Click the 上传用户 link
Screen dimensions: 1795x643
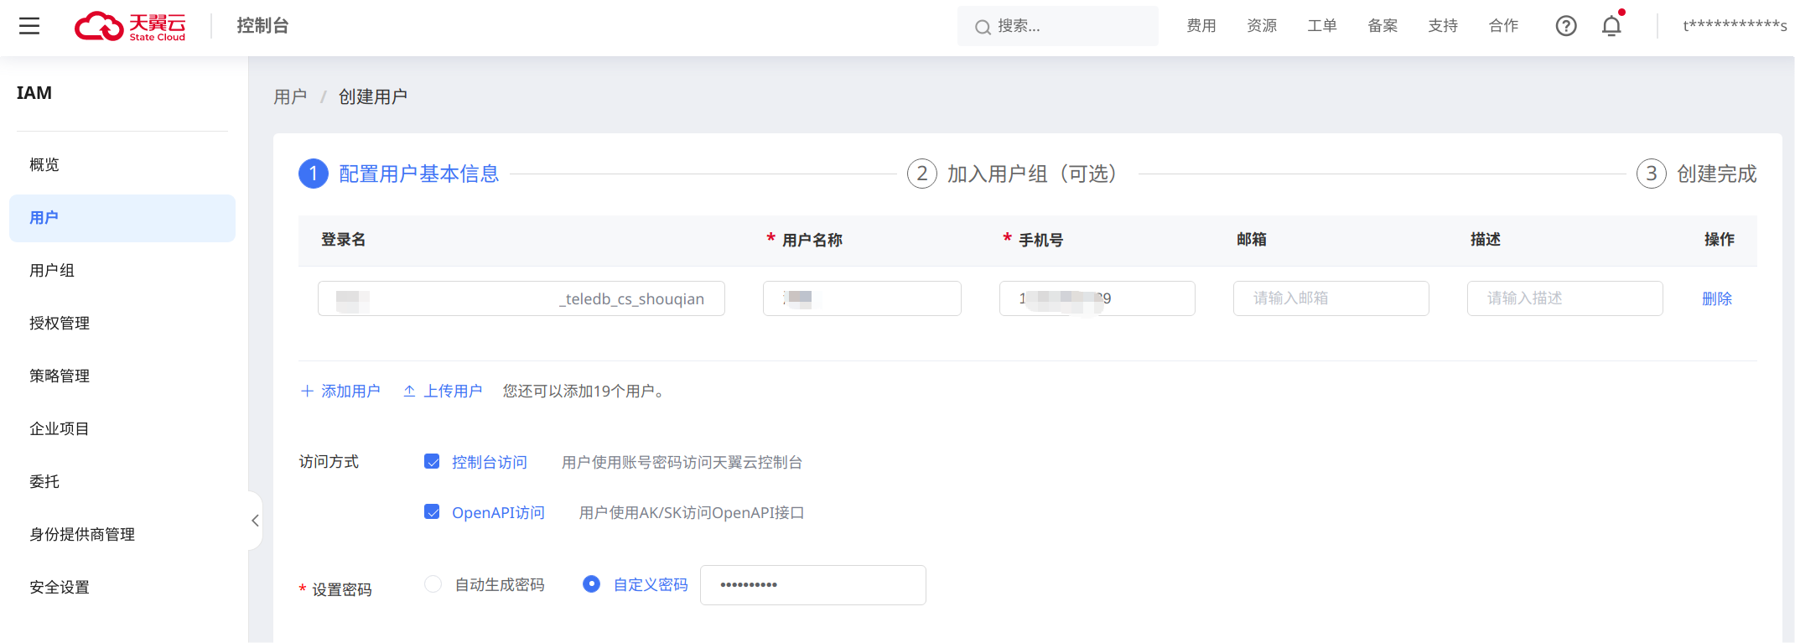pyautogui.click(x=443, y=392)
